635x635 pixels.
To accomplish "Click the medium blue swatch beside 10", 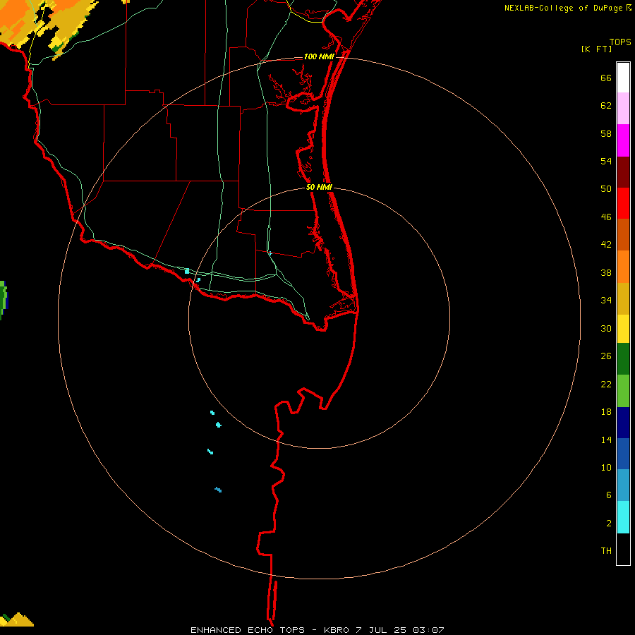I will tap(623, 454).
